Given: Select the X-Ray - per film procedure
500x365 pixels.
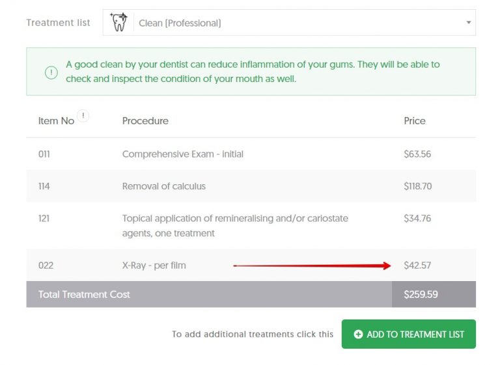Looking at the screenshot, I should (154, 265).
